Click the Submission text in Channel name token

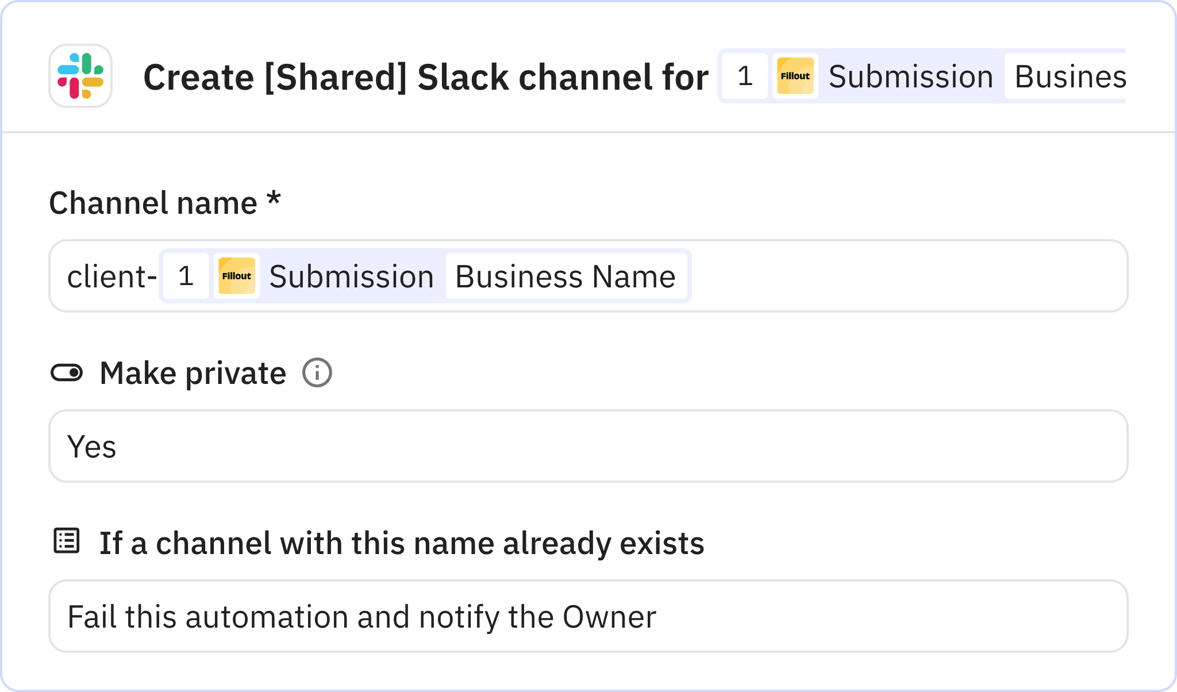351,276
